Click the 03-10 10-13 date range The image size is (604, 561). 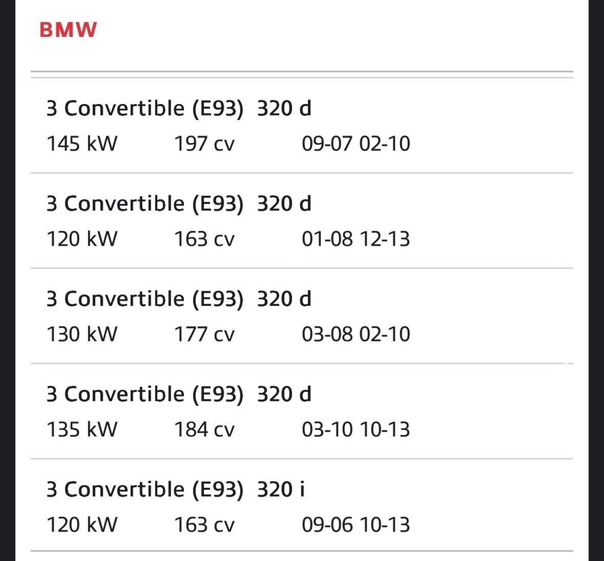pos(356,429)
